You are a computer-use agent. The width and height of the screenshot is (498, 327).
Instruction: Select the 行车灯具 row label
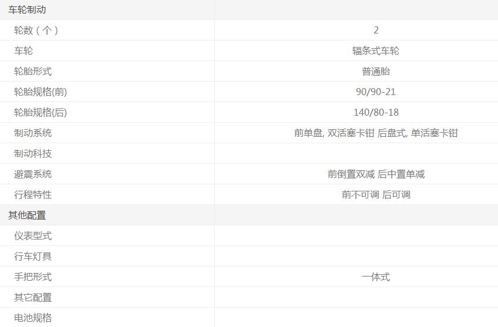coord(33,257)
